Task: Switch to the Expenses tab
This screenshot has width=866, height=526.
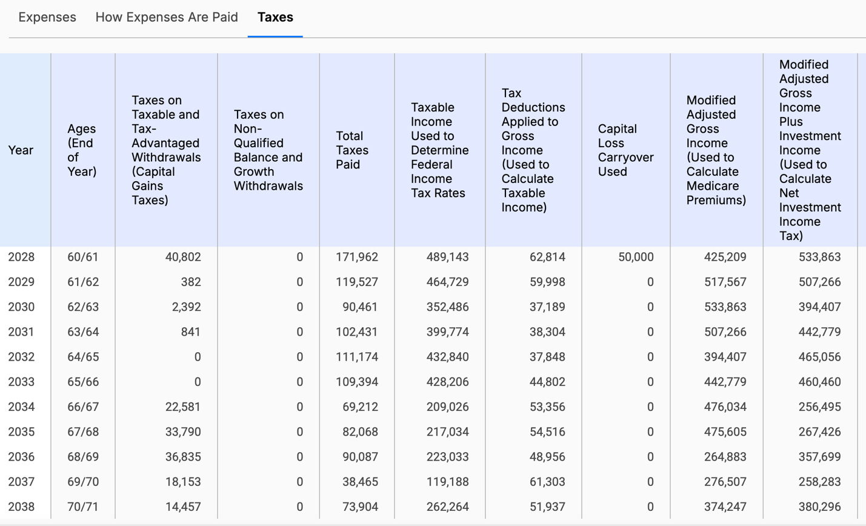Action: point(47,17)
